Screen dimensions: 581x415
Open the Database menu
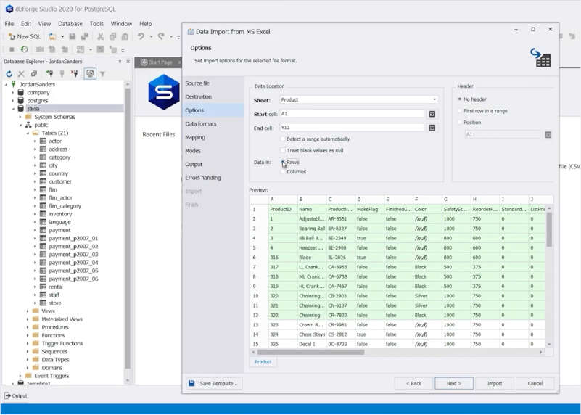point(70,24)
